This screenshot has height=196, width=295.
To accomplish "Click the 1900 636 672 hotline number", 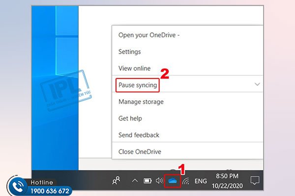I will tap(50, 191).
